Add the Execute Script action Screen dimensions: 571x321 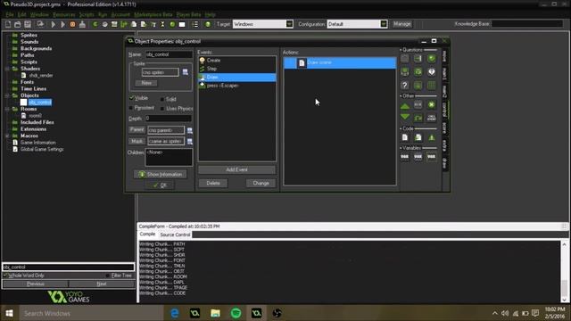tap(418, 137)
